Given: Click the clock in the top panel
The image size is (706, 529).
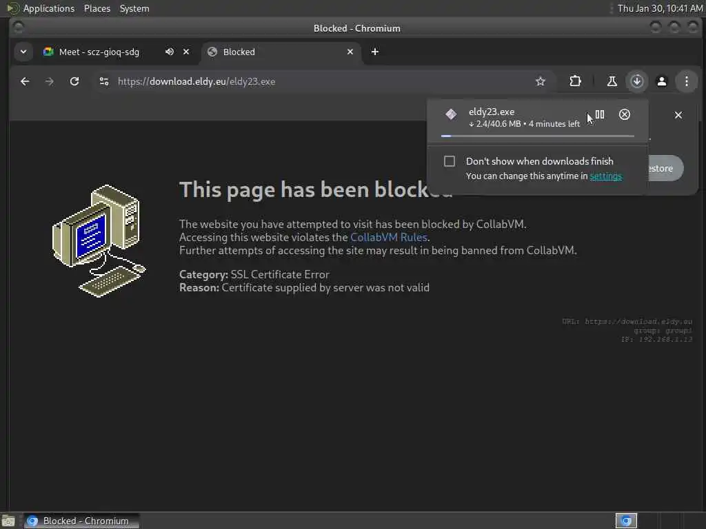Looking at the screenshot, I should pos(660,8).
